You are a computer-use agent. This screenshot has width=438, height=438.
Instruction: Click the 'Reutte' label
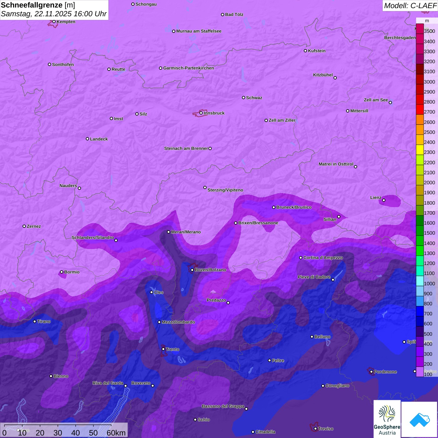119,69
